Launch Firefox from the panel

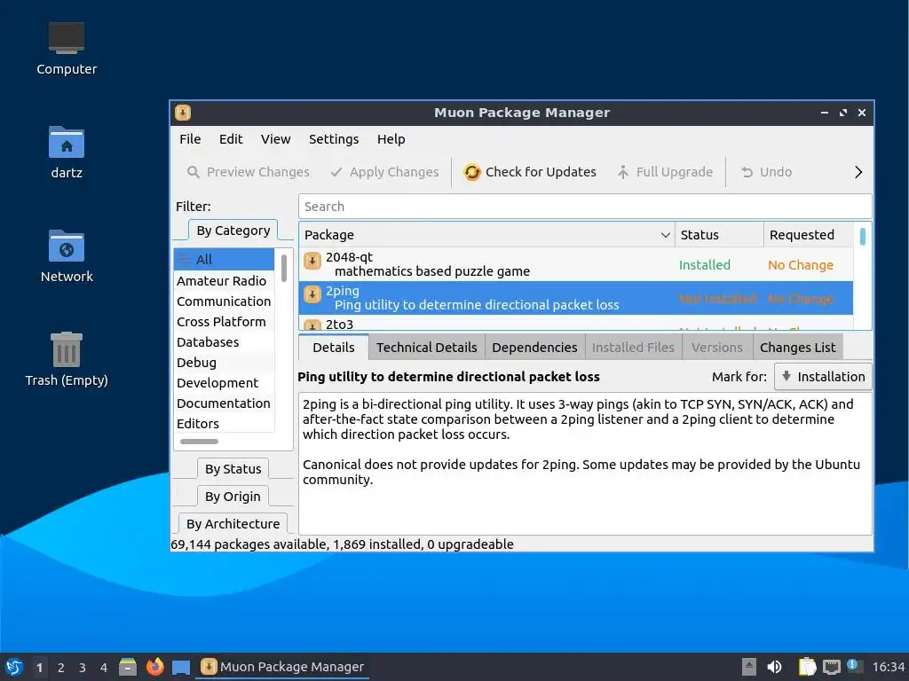154,667
